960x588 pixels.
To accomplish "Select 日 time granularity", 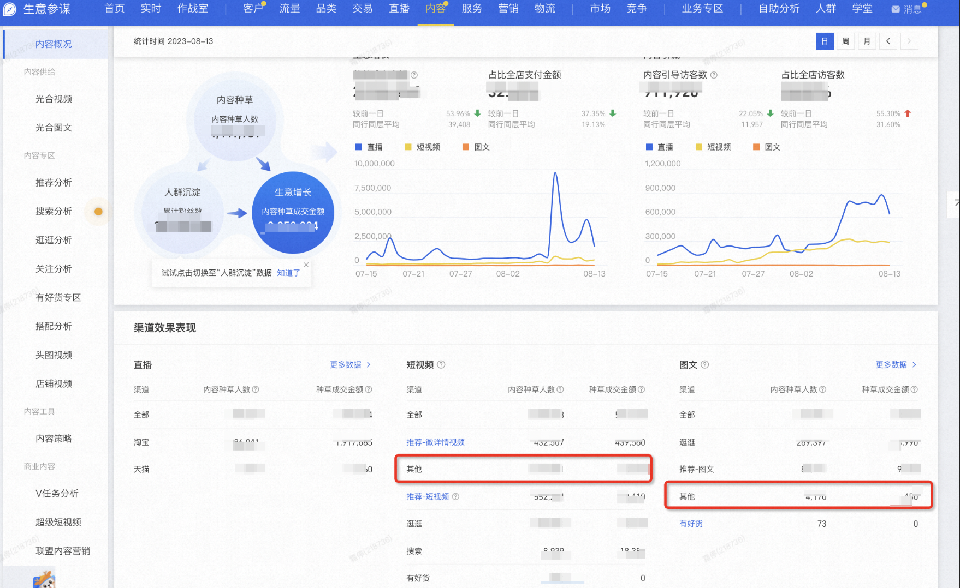I will [825, 41].
